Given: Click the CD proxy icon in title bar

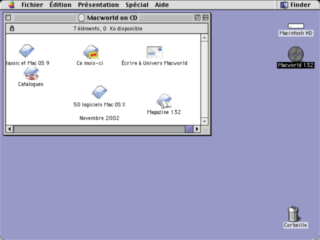Looking at the screenshot, I should (x=81, y=18).
